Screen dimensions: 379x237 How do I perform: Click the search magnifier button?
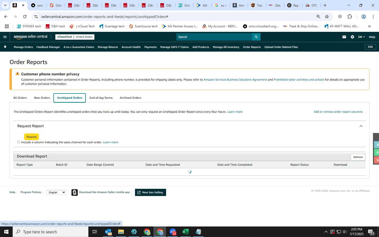(x=256, y=37)
